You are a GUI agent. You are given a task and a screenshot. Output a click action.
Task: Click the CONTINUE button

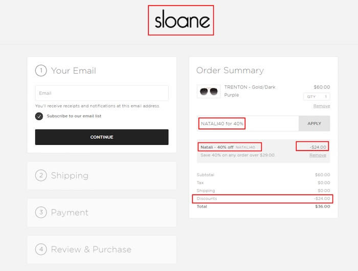(x=102, y=137)
